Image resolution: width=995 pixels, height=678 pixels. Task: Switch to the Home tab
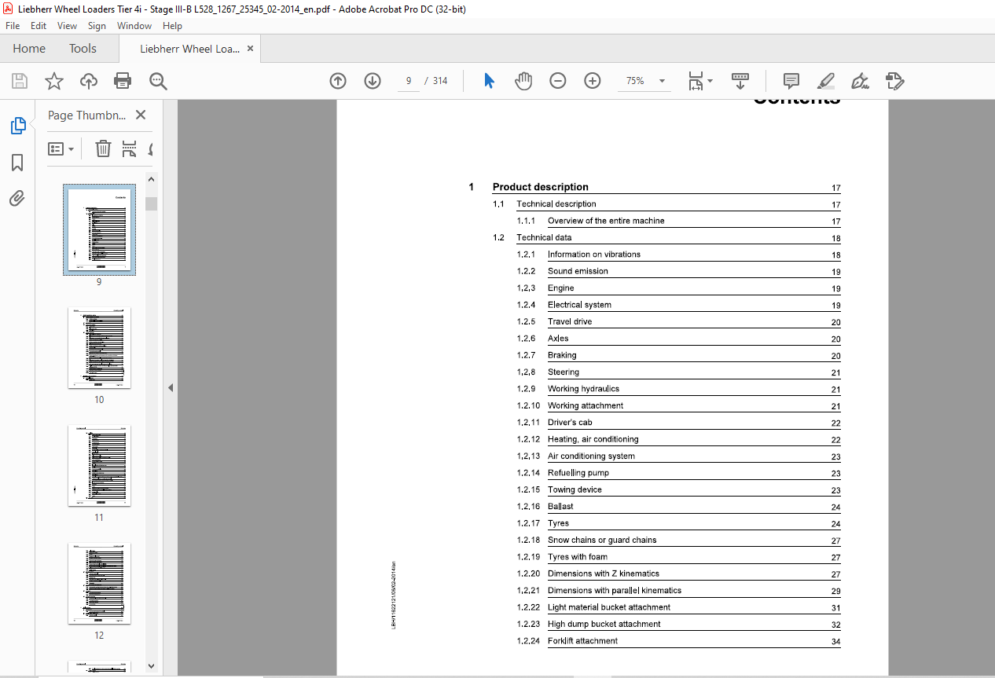coord(29,49)
